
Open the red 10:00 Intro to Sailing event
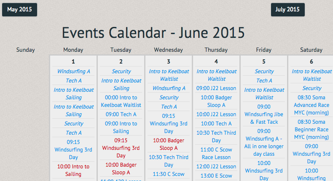click(73, 170)
